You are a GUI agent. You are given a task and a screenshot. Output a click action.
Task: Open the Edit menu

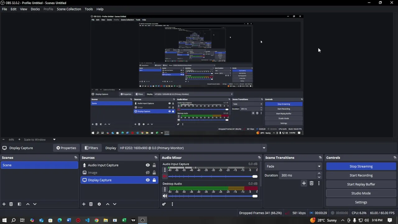click(13, 9)
